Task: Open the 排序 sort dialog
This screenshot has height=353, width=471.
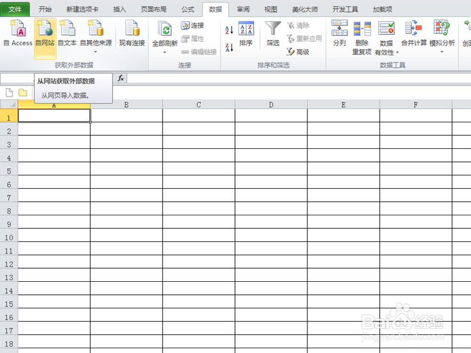Action: [x=246, y=34]
